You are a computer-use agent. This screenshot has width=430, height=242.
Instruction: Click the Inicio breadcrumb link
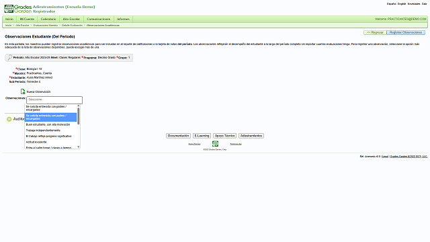coord(9,26)
